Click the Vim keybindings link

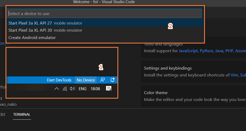[x=234, y=75]
